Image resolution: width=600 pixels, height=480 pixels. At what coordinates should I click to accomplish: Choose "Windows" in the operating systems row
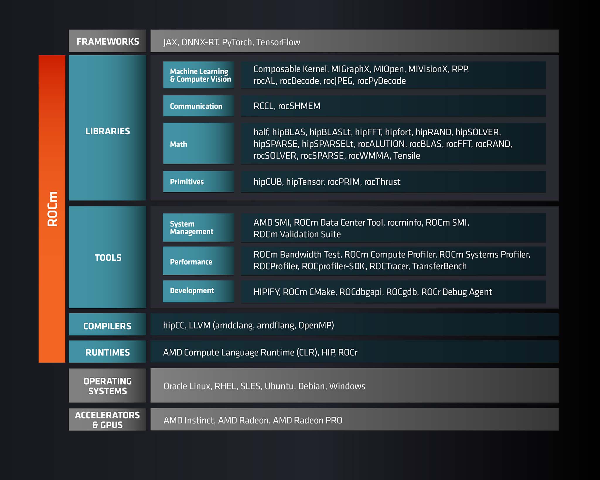tap(347, 386)
